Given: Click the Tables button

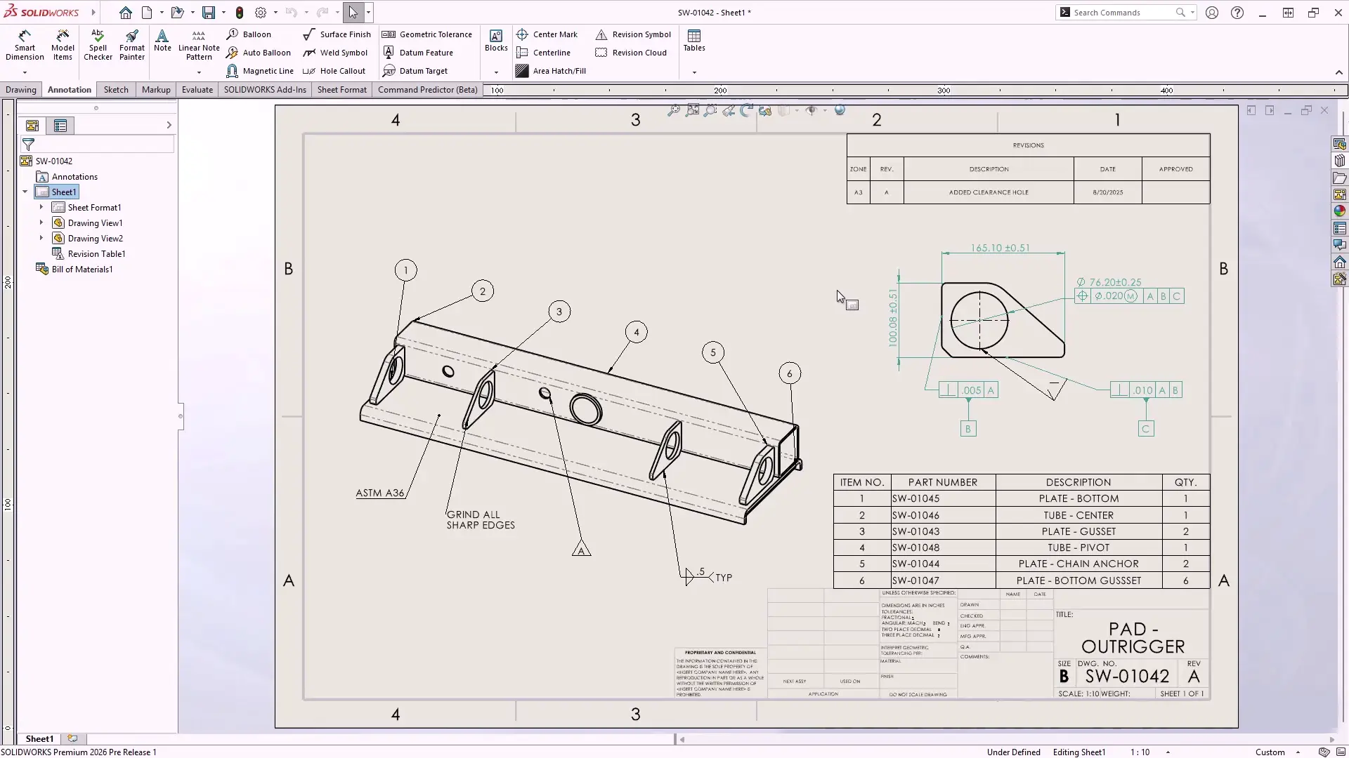Looking at the screenshot, I should 693,40.
